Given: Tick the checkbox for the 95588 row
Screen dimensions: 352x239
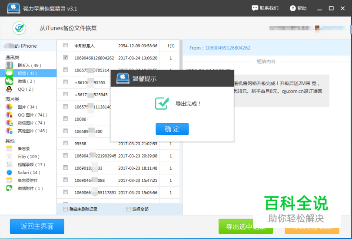Looking at the screenshot, I should (x=65, y=143).
